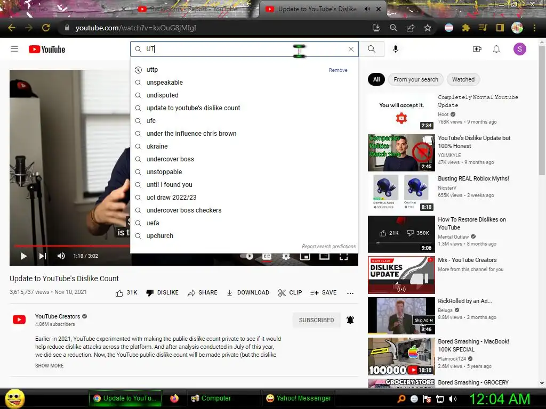Open 'How To Restore Dislikes on YouTube'
This screenshot has height=409, width=546.
[472, 223]
